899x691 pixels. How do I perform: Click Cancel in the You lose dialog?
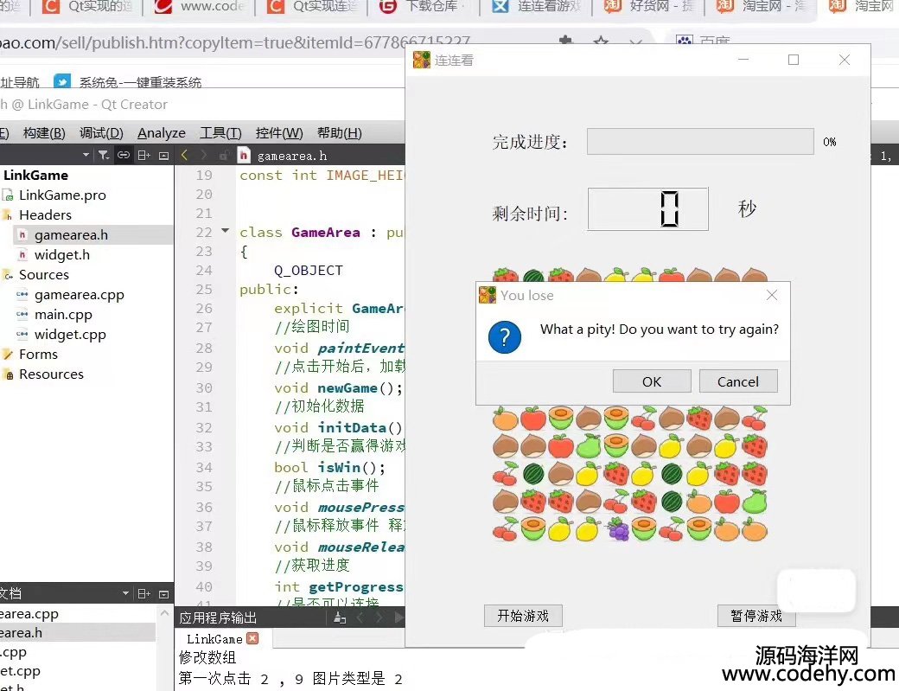click(x=738, y=381)
